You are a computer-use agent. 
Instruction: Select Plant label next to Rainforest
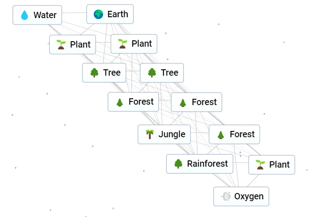(279, 165)
